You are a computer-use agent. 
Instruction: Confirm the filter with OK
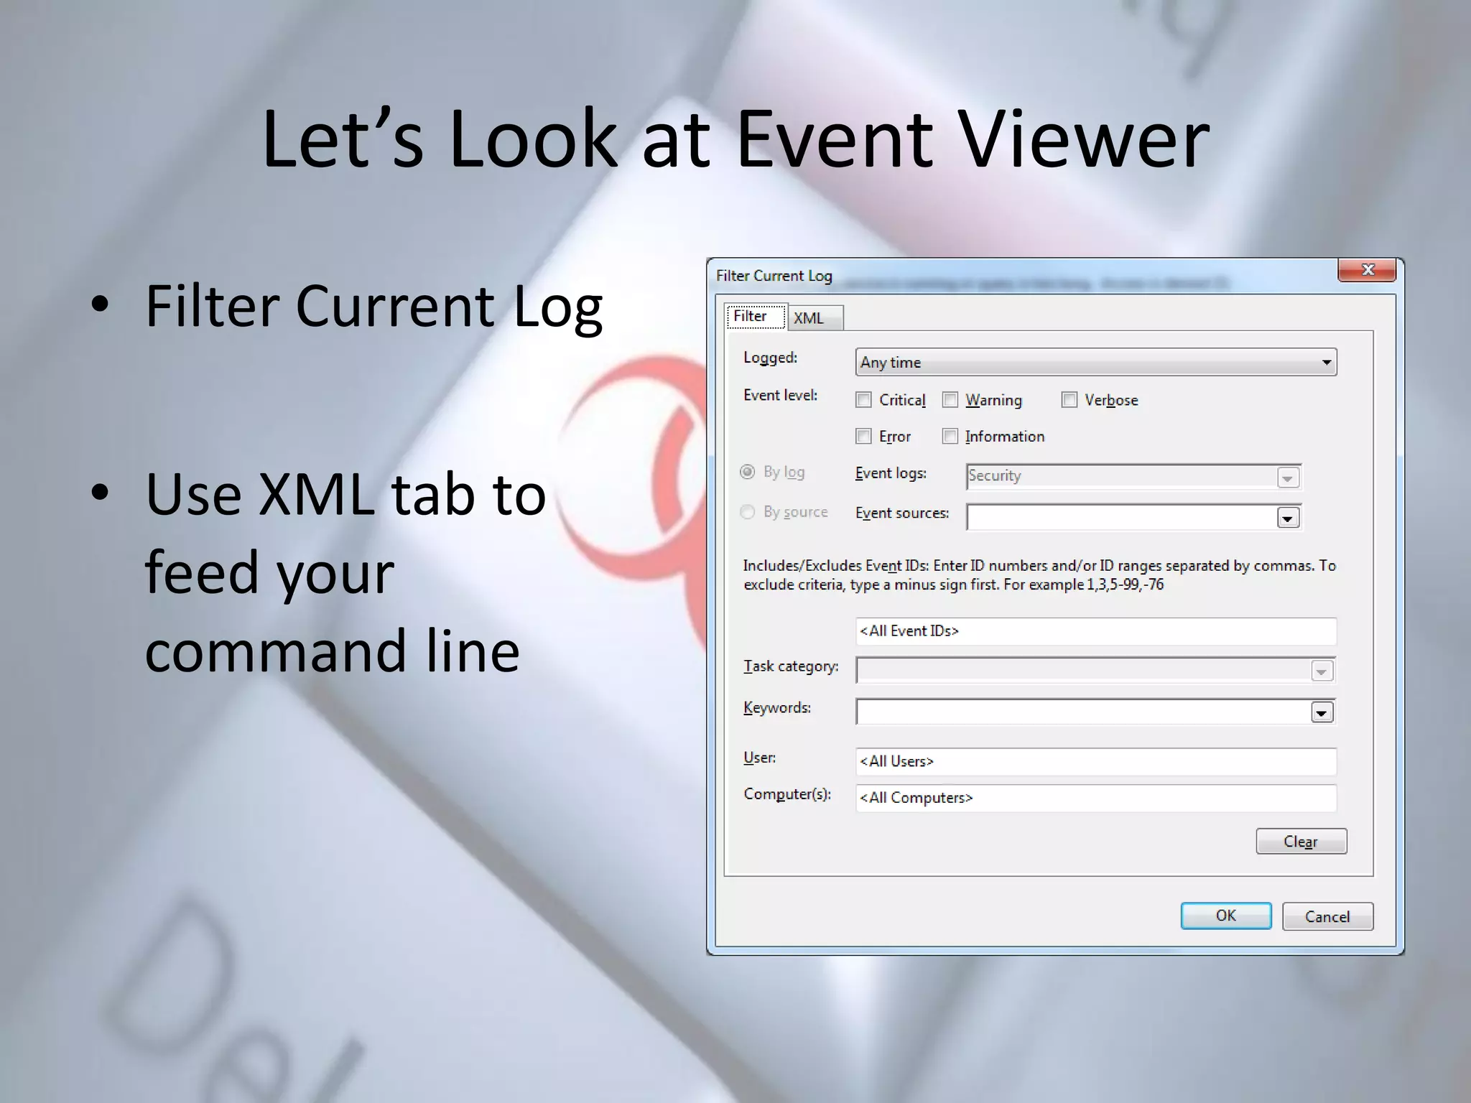click(1226, 916)
